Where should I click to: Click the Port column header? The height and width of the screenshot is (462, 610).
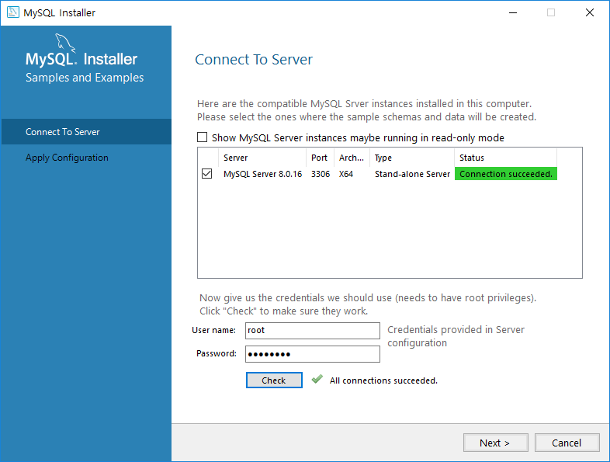click(320, 158)
